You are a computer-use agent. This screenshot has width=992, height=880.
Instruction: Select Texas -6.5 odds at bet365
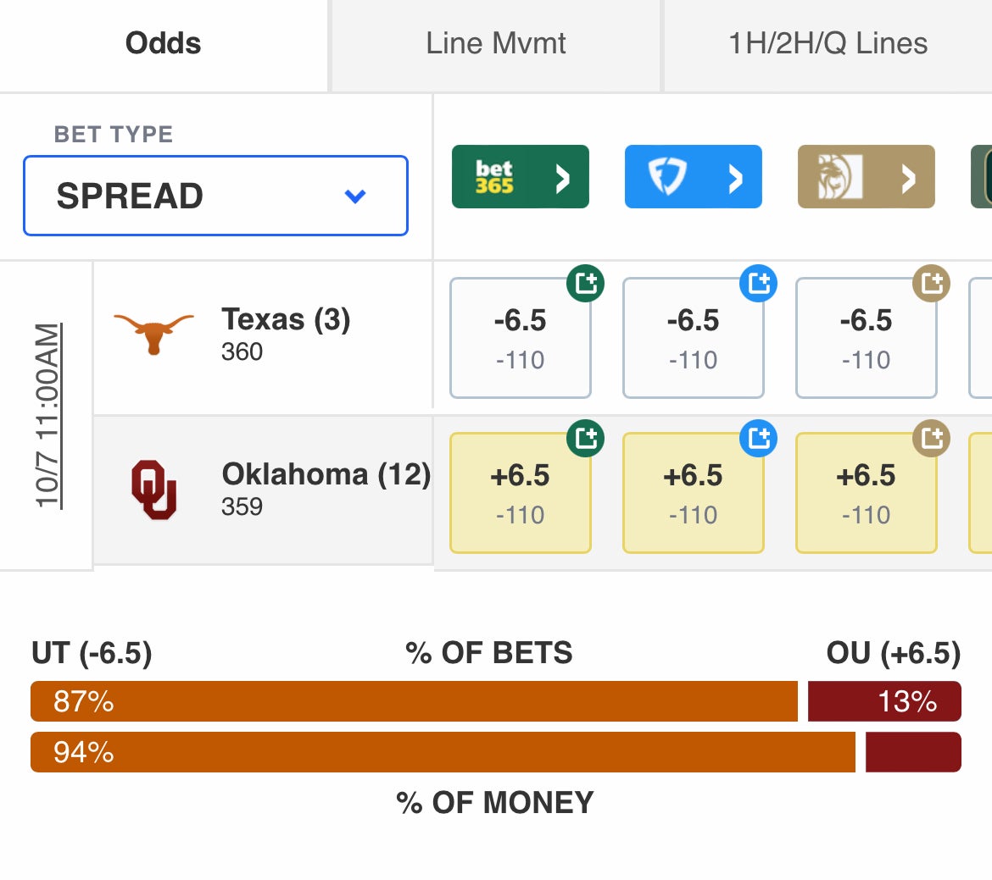(x=520, y=338)
